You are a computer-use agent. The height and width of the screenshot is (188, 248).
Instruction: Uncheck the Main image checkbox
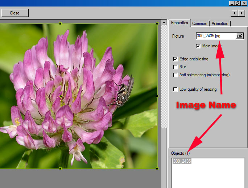(x=198, y=46)
